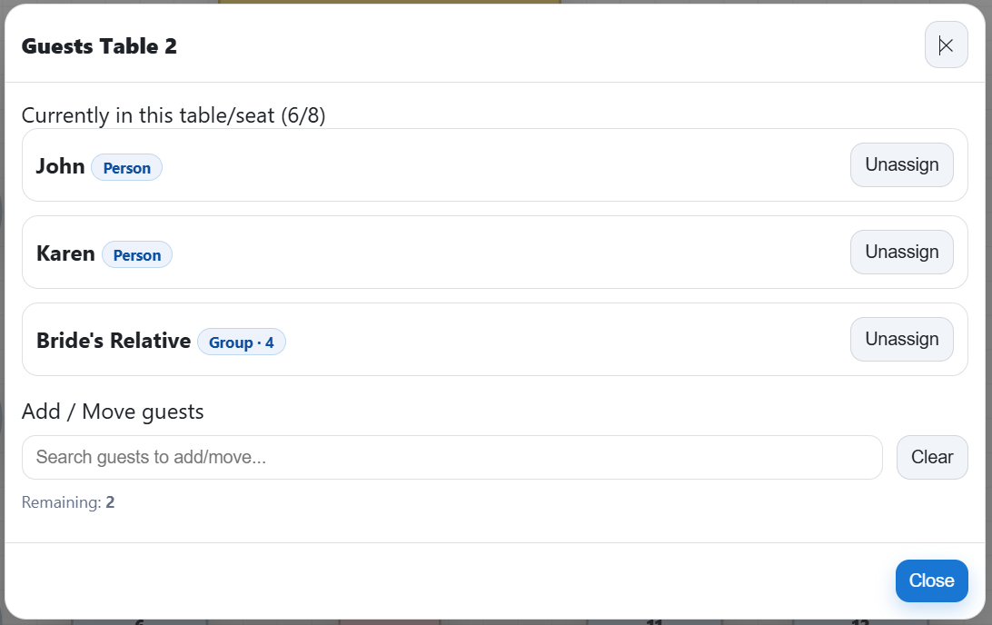This screenshot has width=992, height=625.
Task: Unassign John from Table 2
Action: tap(901, 164)
